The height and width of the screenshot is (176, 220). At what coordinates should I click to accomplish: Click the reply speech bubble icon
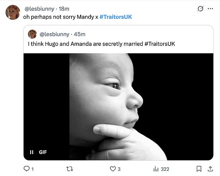pos(26,169)
